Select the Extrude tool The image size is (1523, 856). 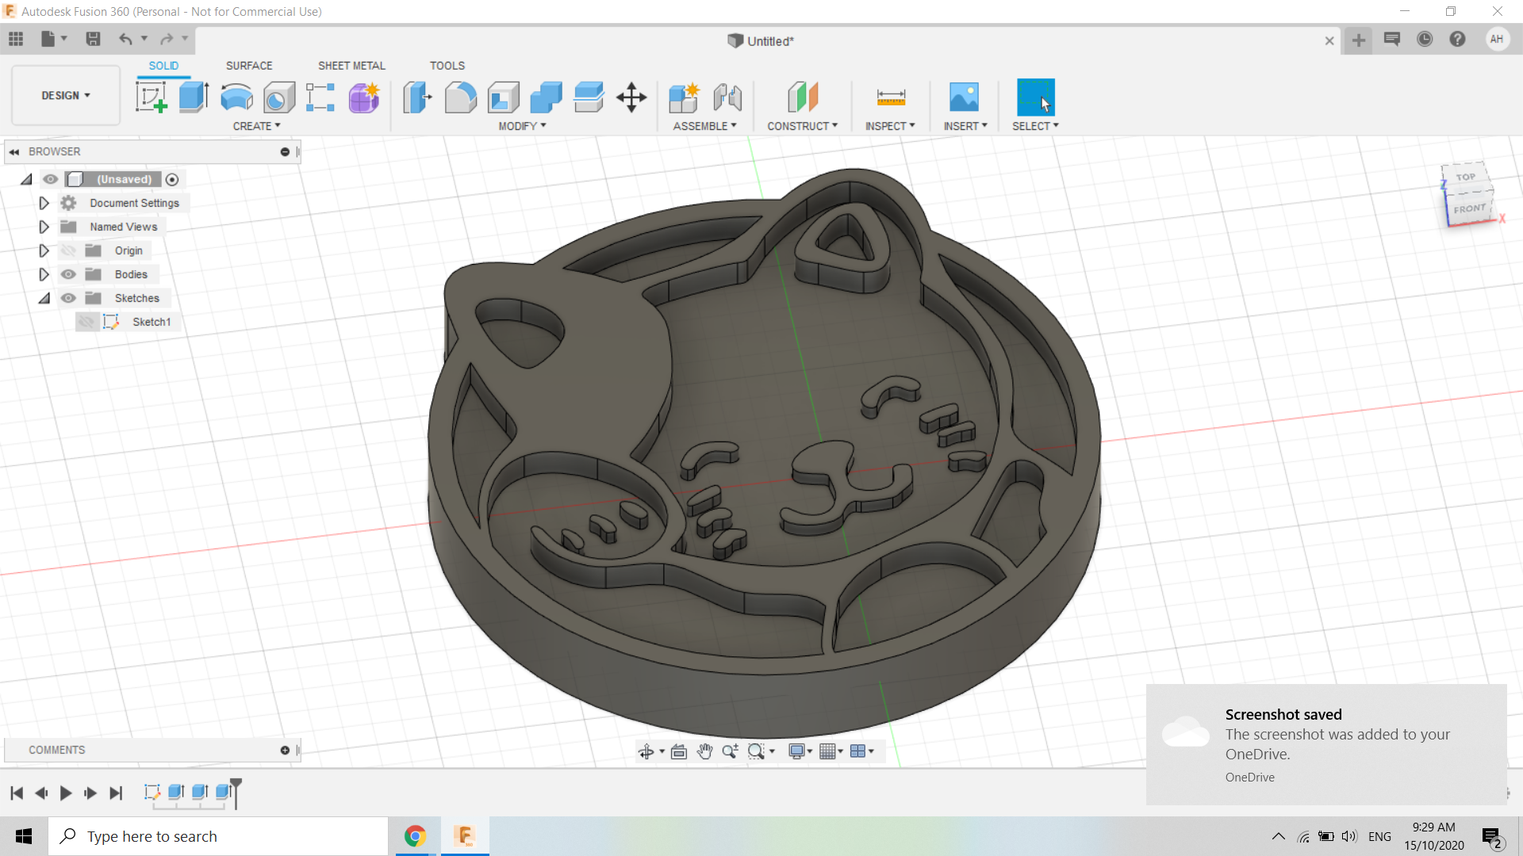[x=193, y=97]
